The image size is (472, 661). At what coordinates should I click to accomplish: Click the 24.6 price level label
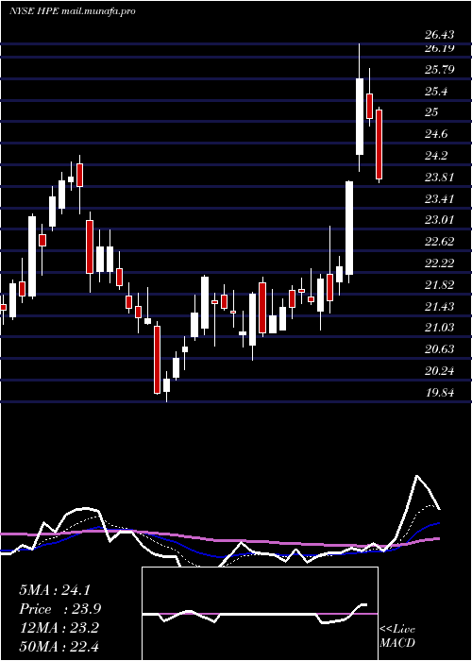pyautogui.click(x=436, y=134)
